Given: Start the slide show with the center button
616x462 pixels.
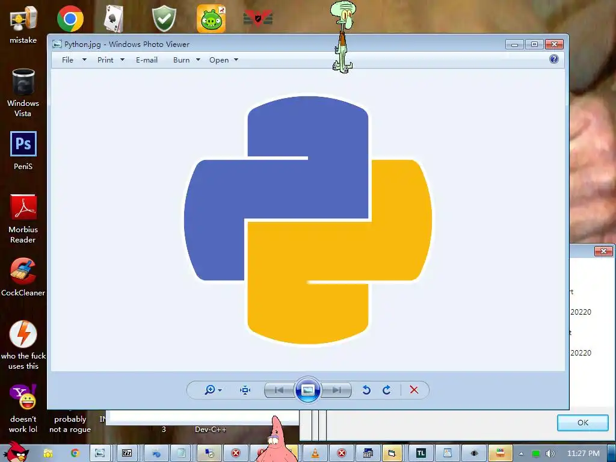Looking at the screenshot, I should (x=308, y=390).
